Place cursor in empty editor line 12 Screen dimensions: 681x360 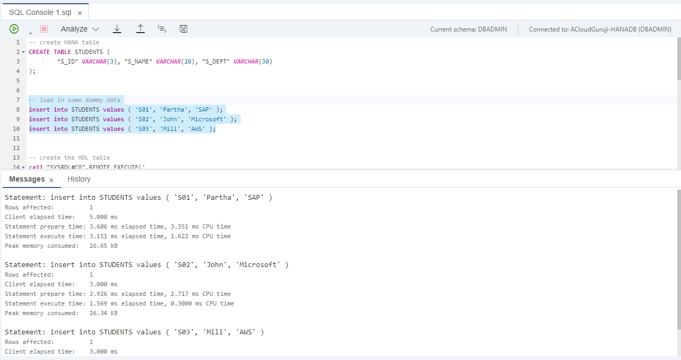click(x=214, y=148)
